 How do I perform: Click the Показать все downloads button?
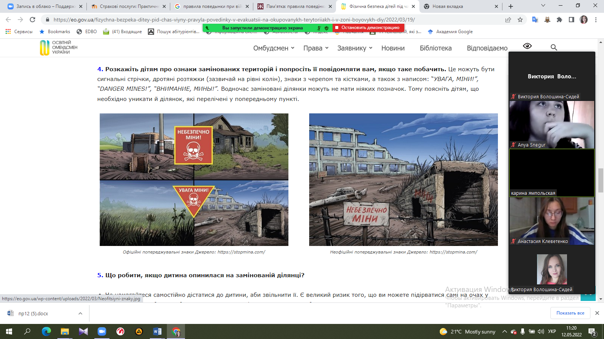click(570, 313)
